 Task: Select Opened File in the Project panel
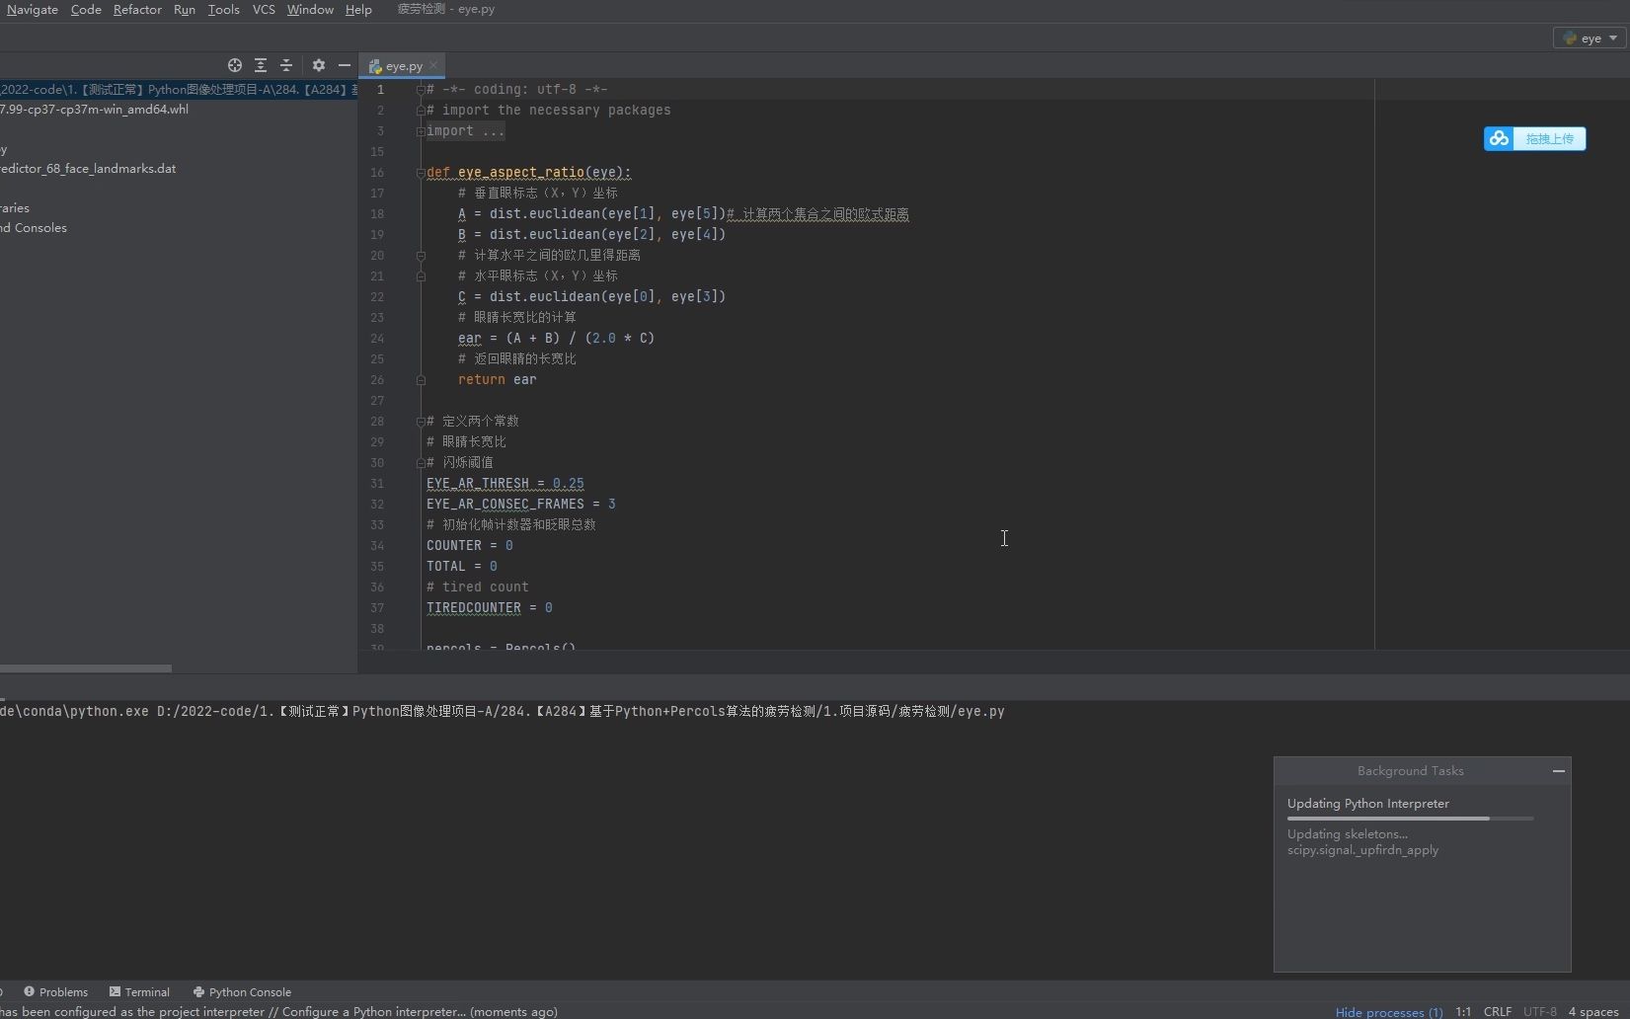pos(235,65)
